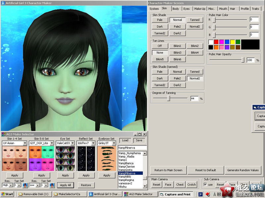Click the skin preview icon beside High resolution

(25, 185)
